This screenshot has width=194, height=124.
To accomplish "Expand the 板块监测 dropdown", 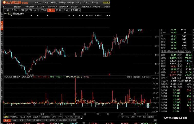I will [x=41, y=7].
